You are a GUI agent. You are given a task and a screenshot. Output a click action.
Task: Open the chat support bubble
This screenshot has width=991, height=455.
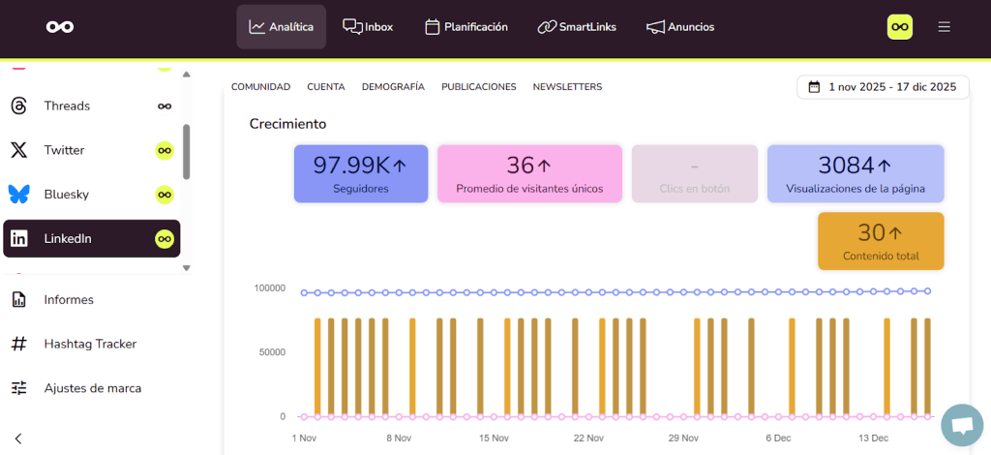click(x=962, y=425)
